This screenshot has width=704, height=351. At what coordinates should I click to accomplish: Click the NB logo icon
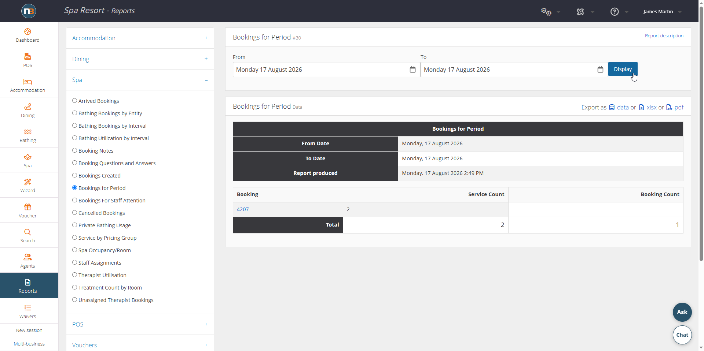tap(29, 11)
